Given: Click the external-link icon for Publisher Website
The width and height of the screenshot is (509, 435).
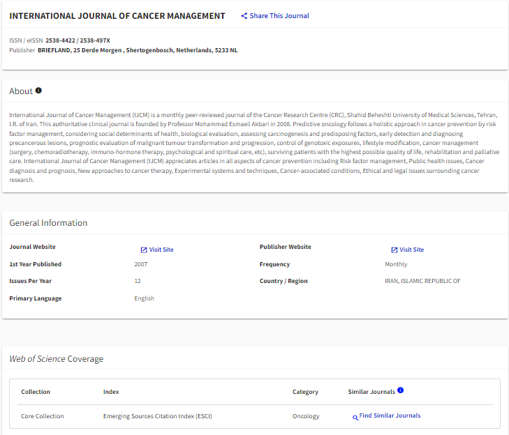Looking at the screenshot, I should click(x=394, y=250).
